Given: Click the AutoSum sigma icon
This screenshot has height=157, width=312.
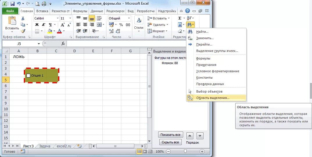Looking at the screenshot, I should pyautogui.click(x=180, y=18).
